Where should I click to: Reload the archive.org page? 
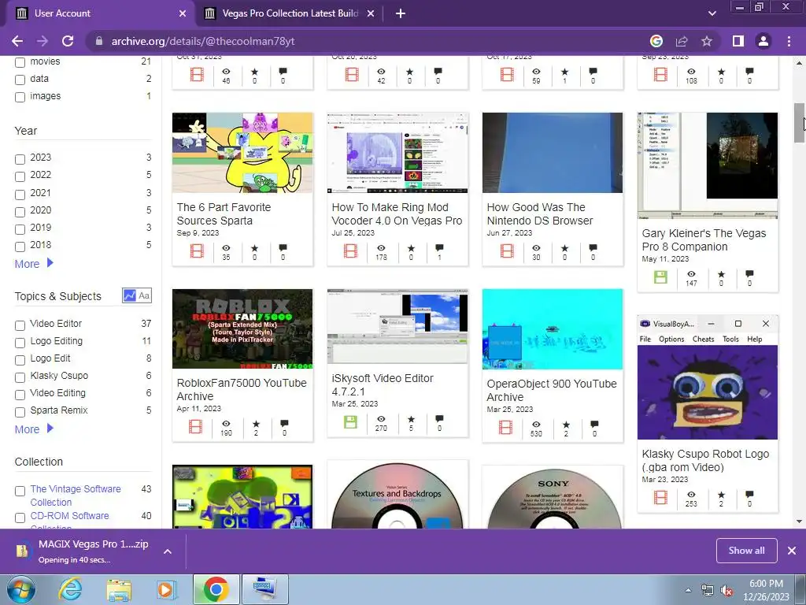tap(68, 41)
